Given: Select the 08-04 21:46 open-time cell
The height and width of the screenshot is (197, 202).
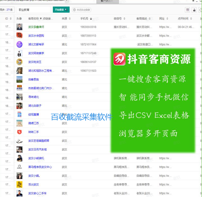Looking at the screenshot, I should click(x=186, y=27).
